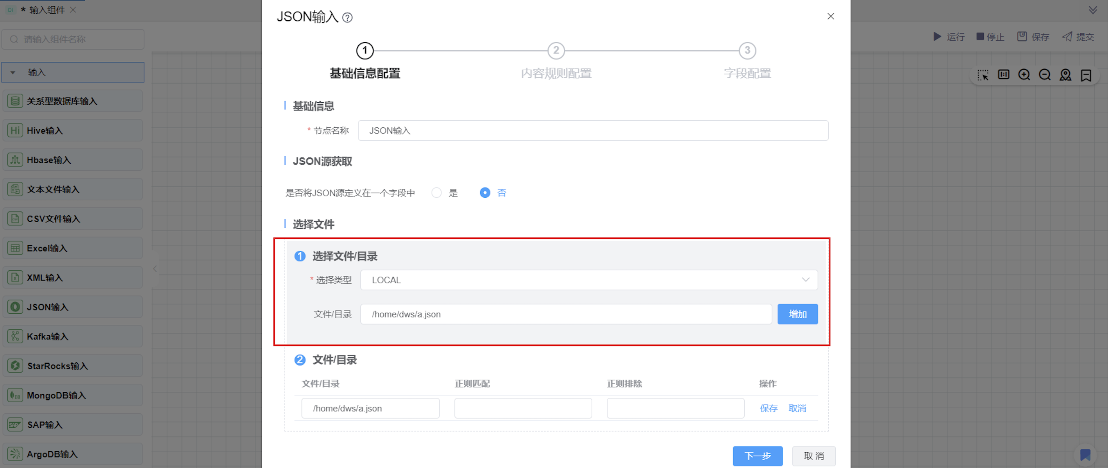1108x468 pixels.
Task: Click the zoom out canvas icon
Action: tap(1044, 75)
